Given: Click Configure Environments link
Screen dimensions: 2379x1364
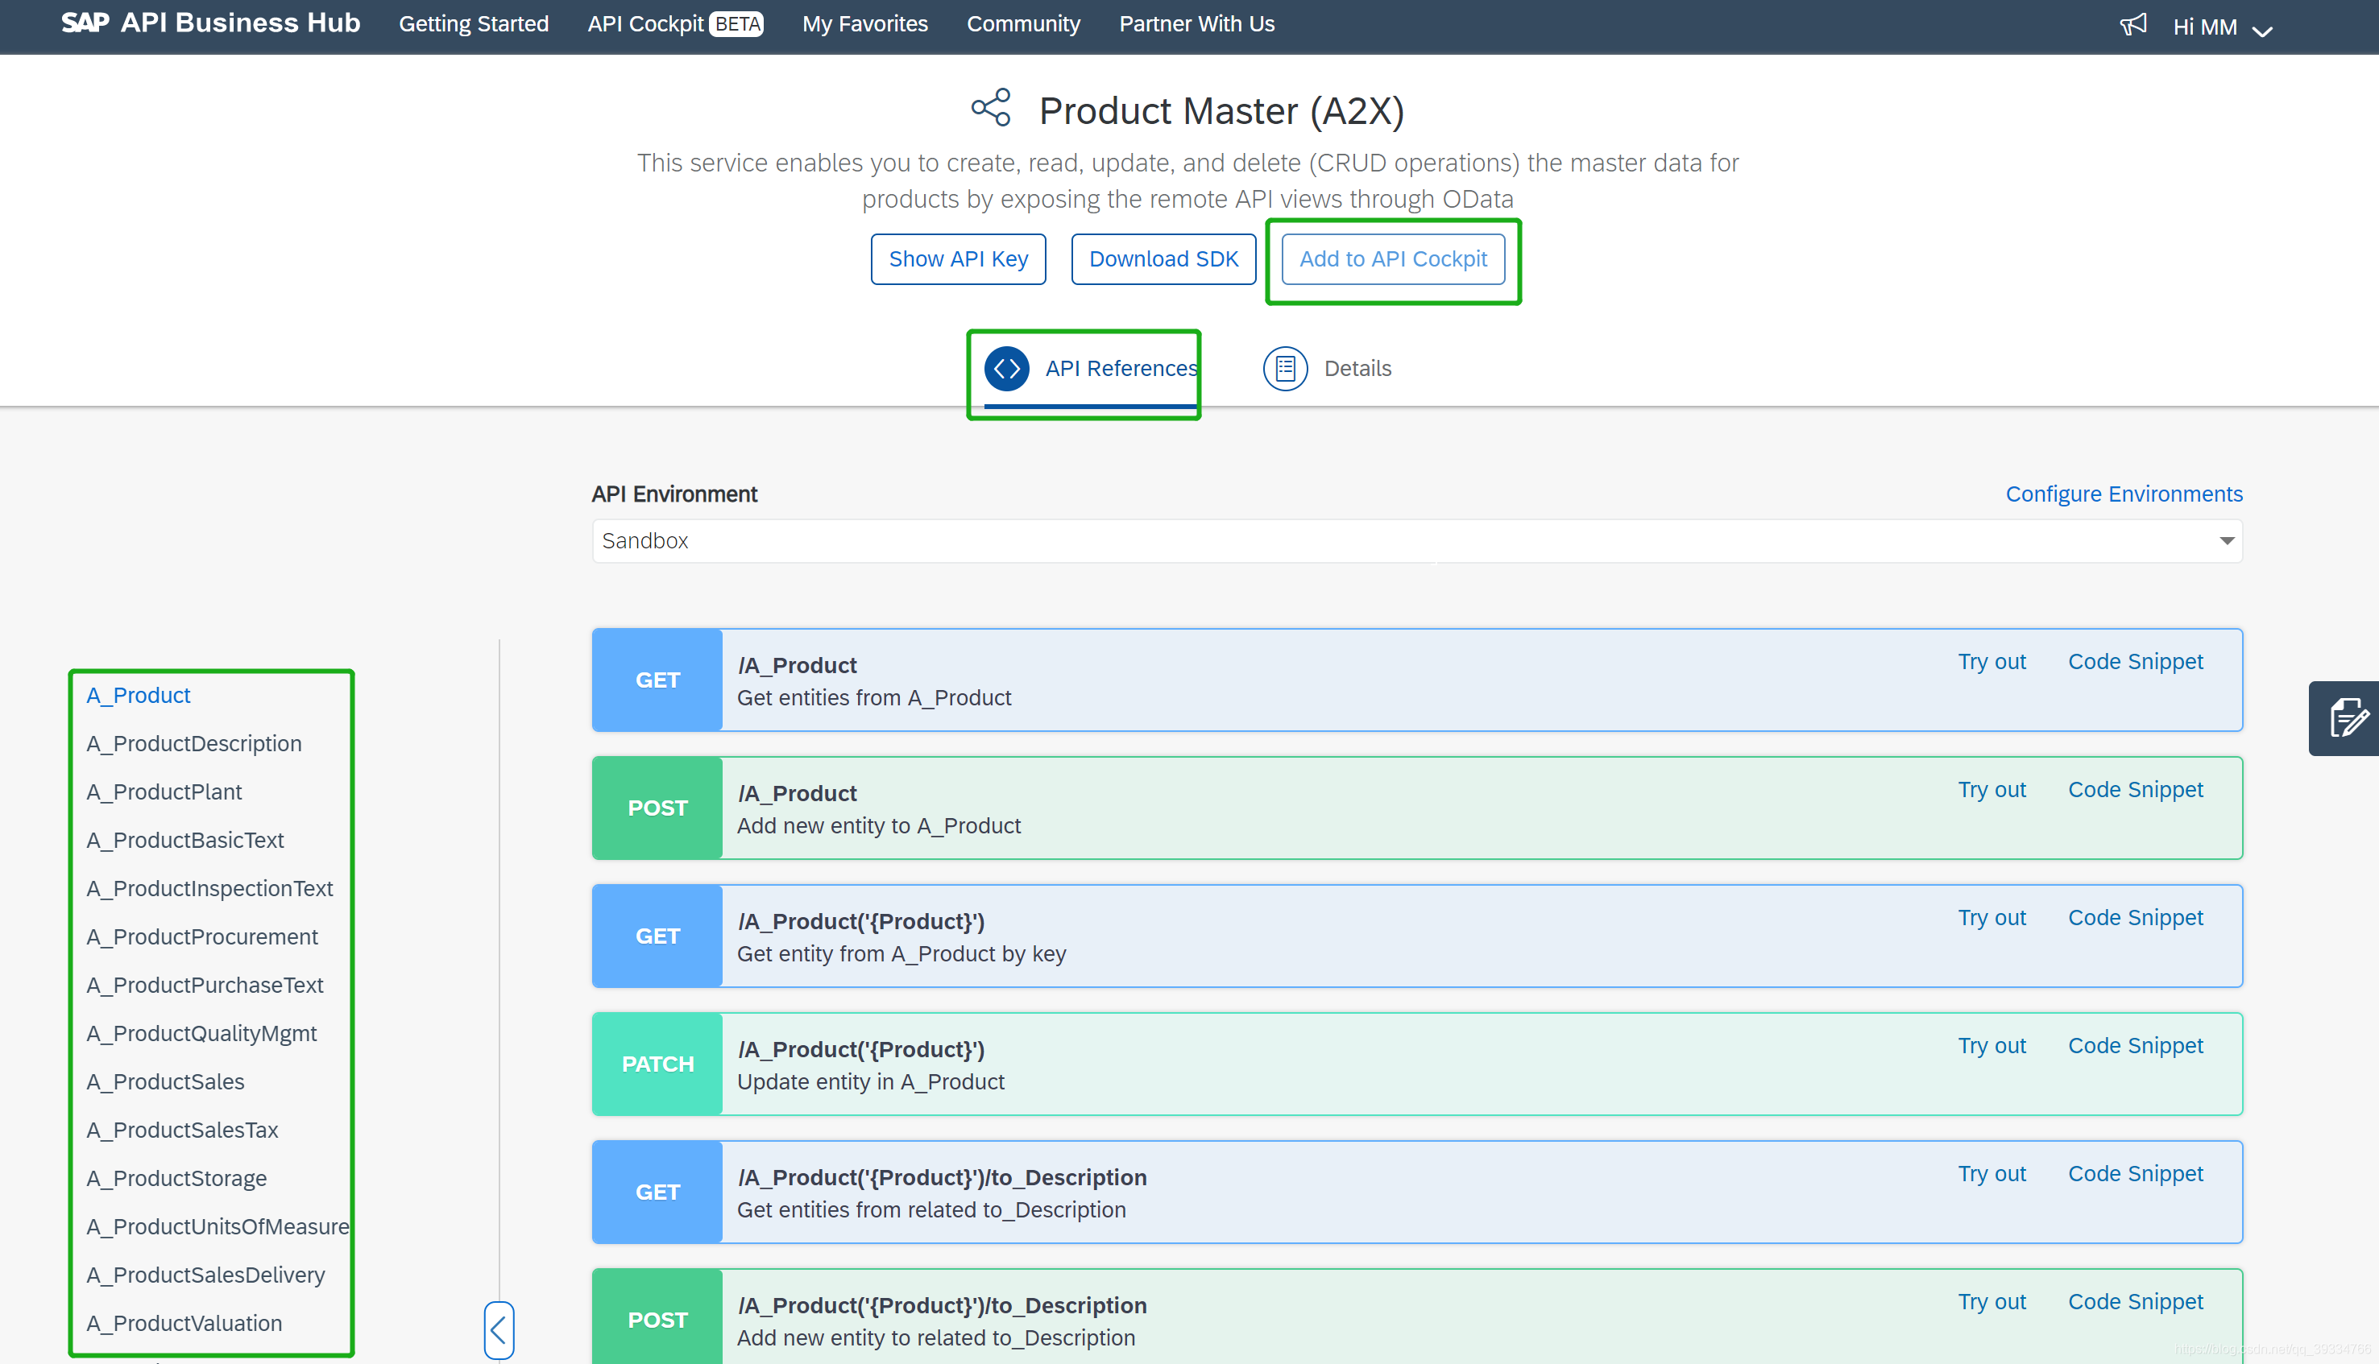Looking at the screenshot, I should pyautogui.click(x=2123, y=494).
